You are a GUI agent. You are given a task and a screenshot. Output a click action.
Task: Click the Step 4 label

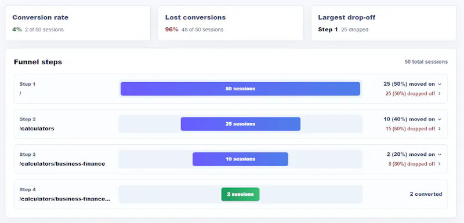[27, 189]
